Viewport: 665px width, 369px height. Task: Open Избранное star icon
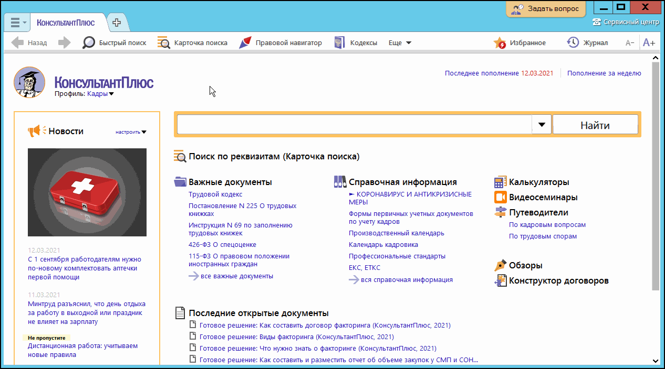[x=500, y=43]
